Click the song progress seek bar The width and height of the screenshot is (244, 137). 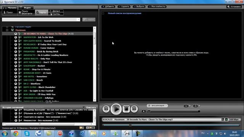click(x=171, y=125)
